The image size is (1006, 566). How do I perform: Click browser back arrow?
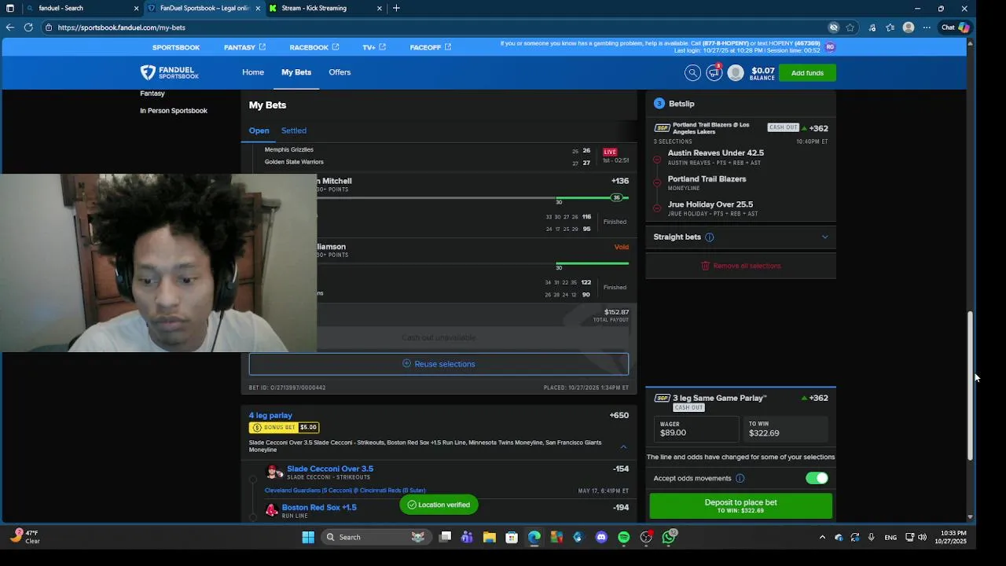click(9, 27)
